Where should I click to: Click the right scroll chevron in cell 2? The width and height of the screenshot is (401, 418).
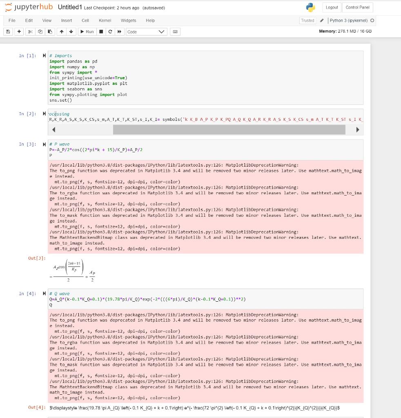357,129
